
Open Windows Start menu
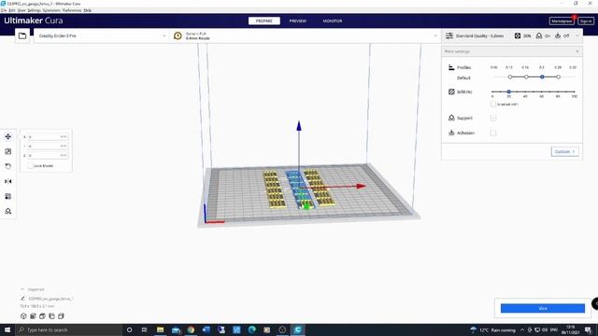tap(7, 329)
